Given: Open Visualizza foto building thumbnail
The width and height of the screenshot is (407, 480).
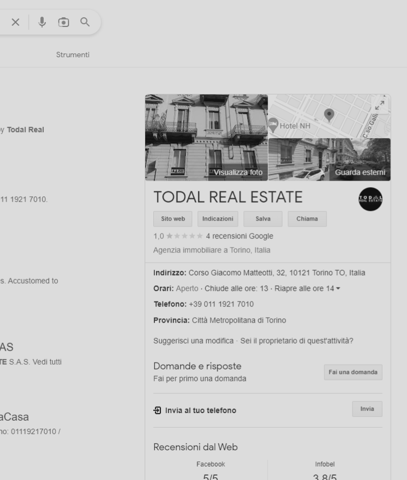Looking at the screenshot, I should tap(207, 138).
